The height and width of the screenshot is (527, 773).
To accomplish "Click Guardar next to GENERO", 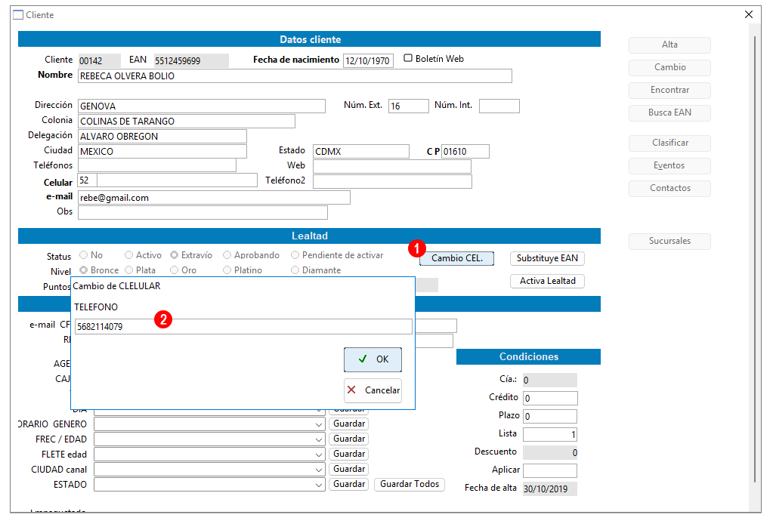I will coord(348,424).
